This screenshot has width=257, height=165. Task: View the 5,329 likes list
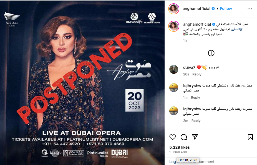[180, 147]
